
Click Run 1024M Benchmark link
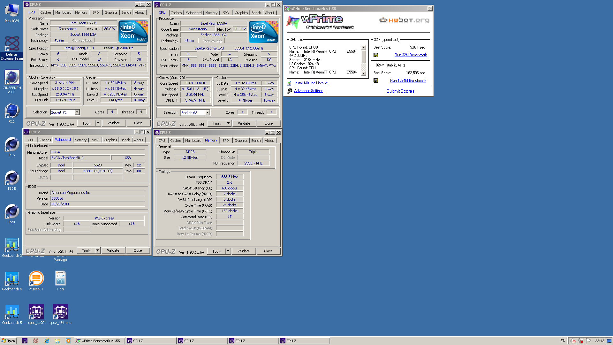click(x=408, y=80)
